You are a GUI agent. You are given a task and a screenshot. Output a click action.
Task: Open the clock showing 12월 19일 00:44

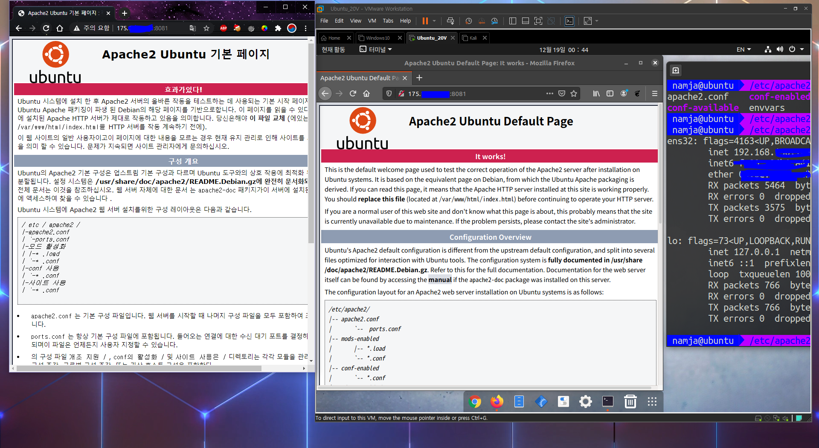pos(563,50)
